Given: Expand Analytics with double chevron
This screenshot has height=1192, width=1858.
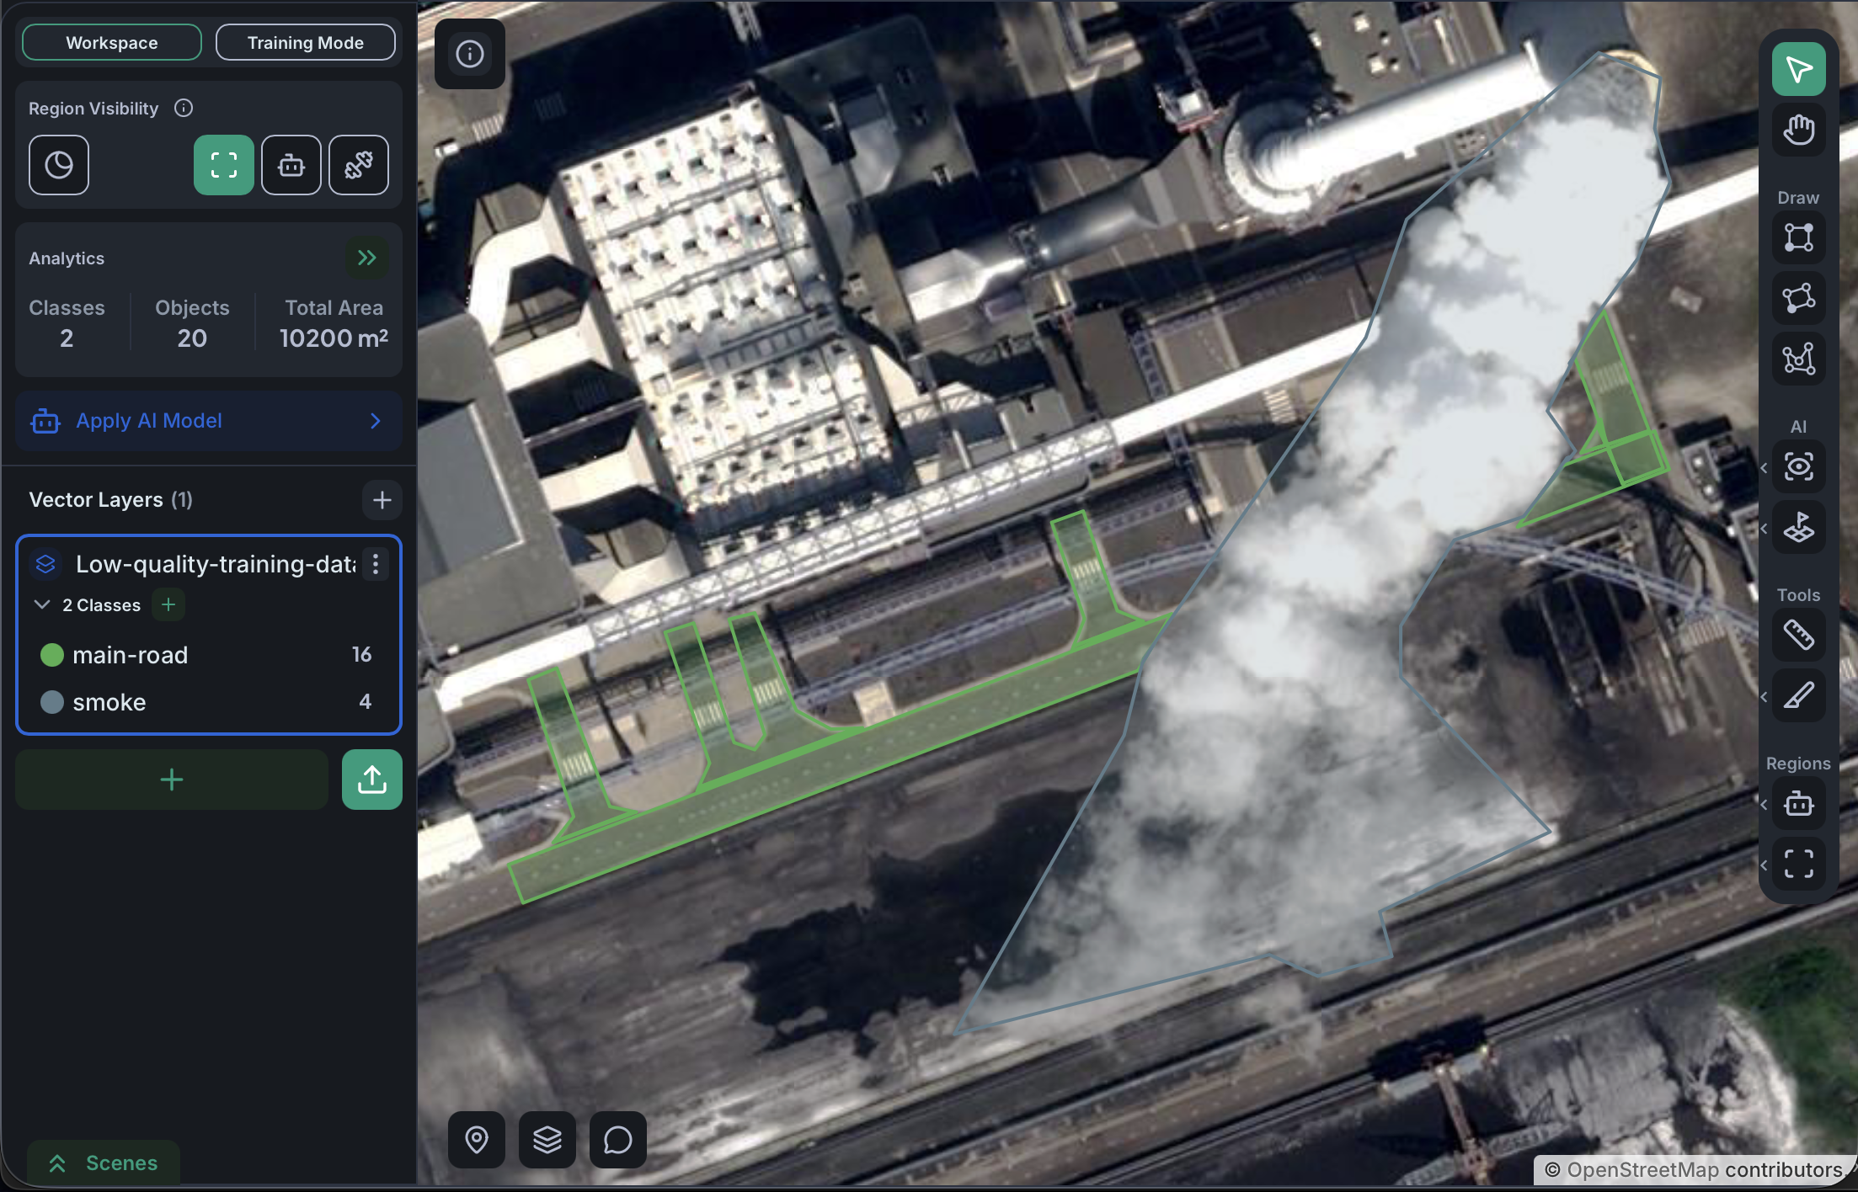Looking at the screenshot, I should click(x=367, y=258).
